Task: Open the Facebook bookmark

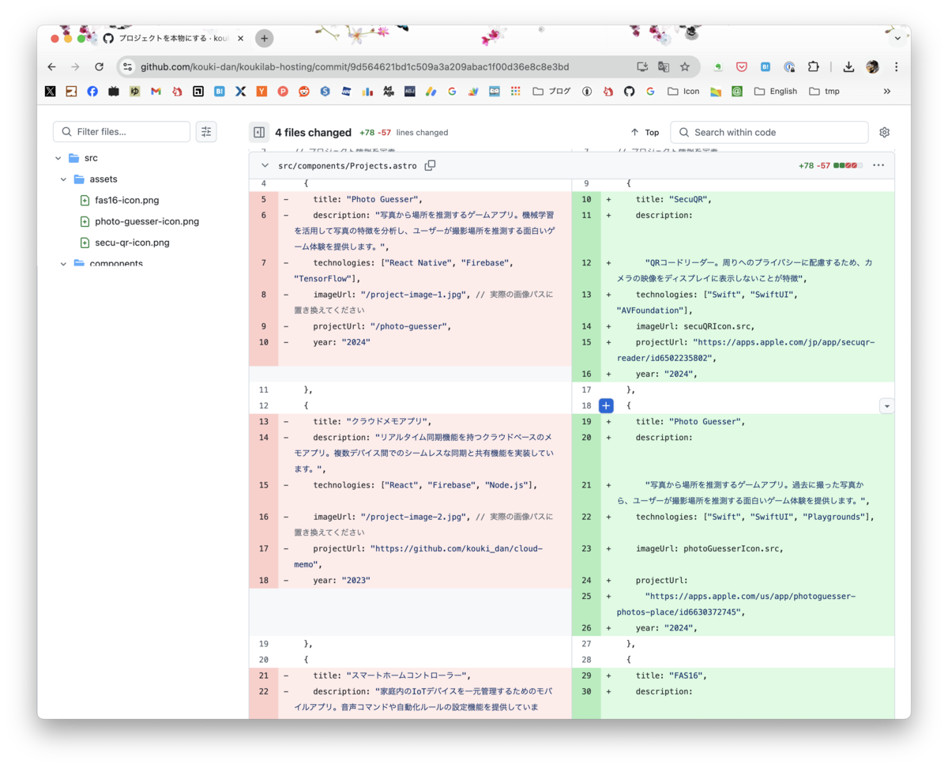Action: pos(92,92)
